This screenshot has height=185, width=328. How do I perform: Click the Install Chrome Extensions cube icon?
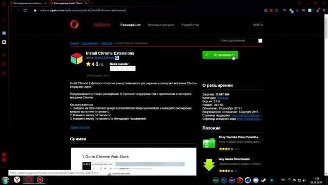(x=76, y=58)
